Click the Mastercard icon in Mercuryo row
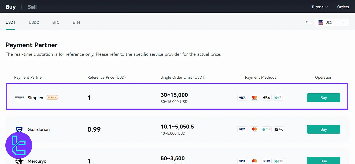 click(x=254, y=161)
